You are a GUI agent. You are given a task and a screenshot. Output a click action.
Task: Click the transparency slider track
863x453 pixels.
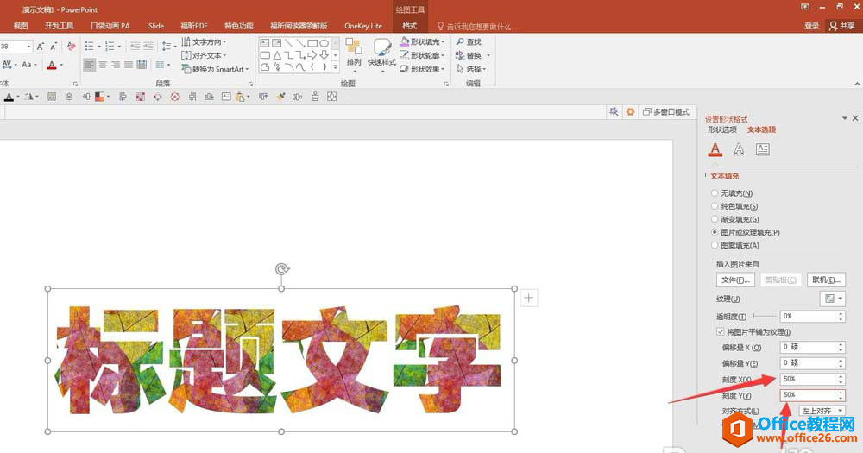764,317
